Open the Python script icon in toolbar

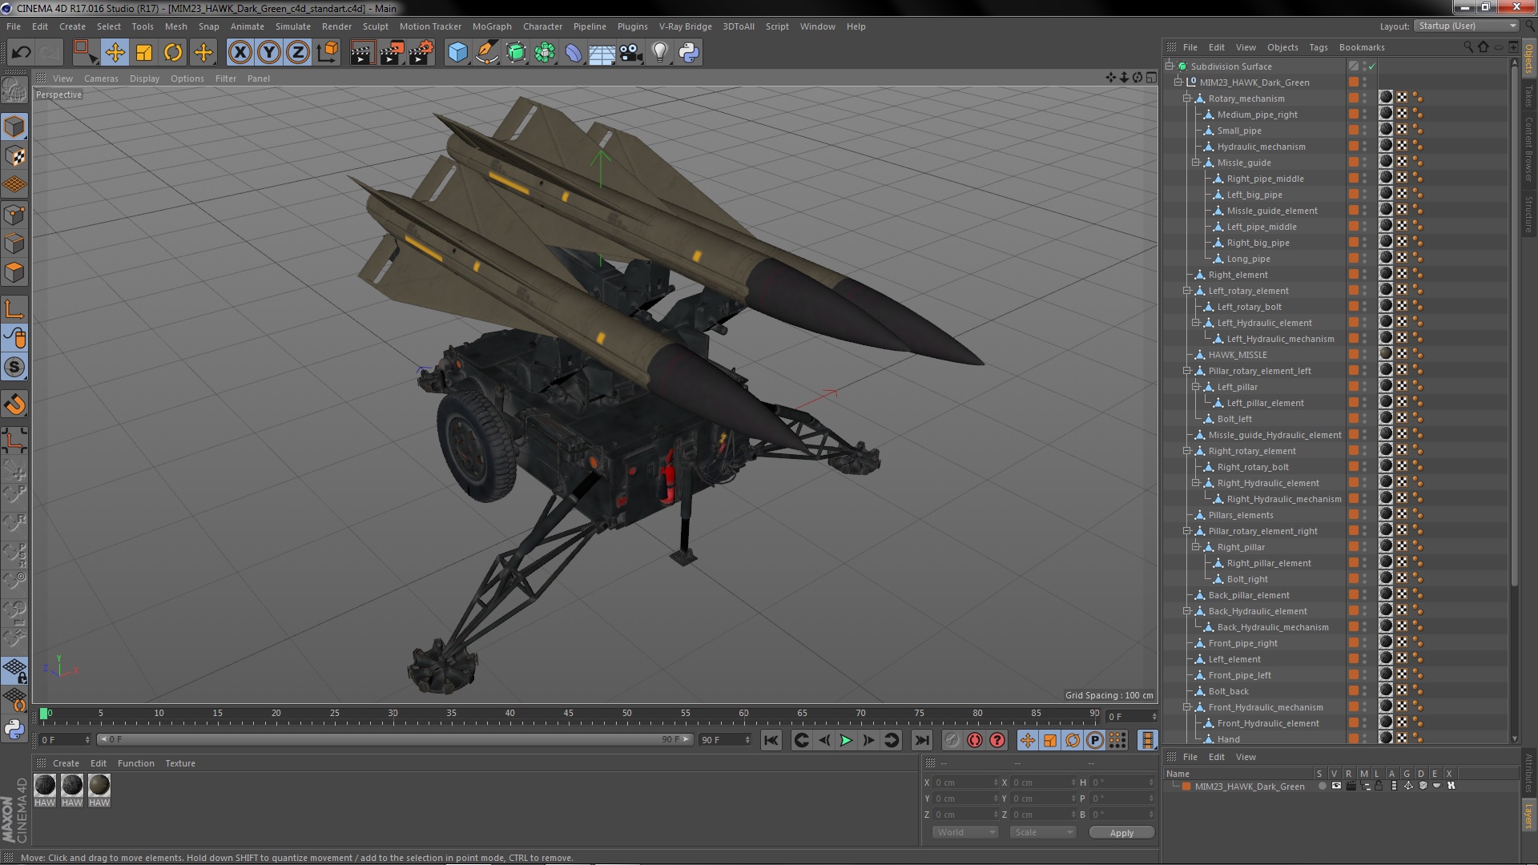(x=689, y=53)
